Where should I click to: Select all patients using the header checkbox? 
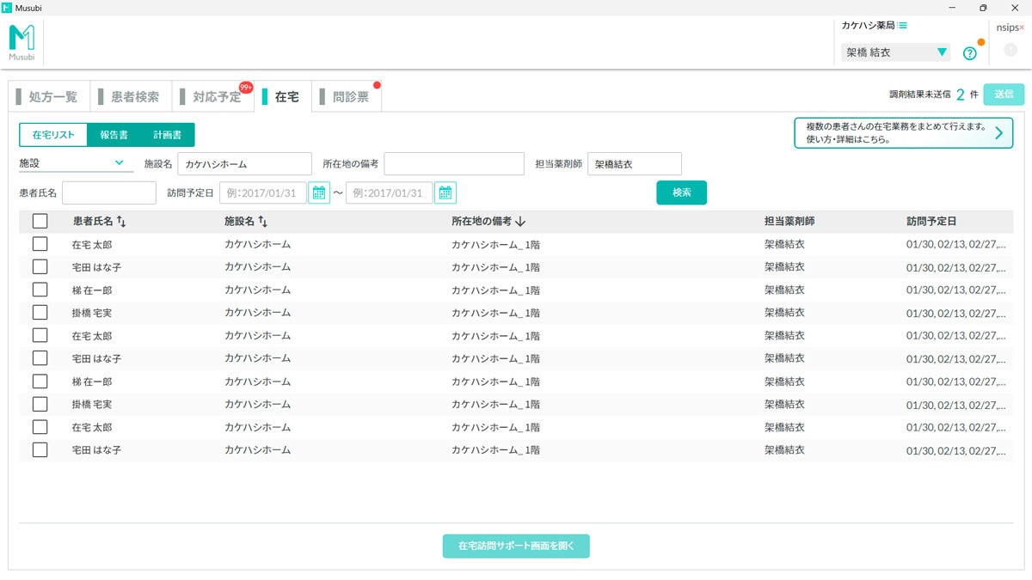40,221
